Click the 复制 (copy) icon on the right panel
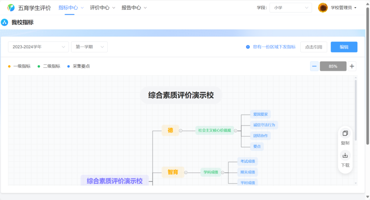Screen dimensions: 370x200 (345, 133)
